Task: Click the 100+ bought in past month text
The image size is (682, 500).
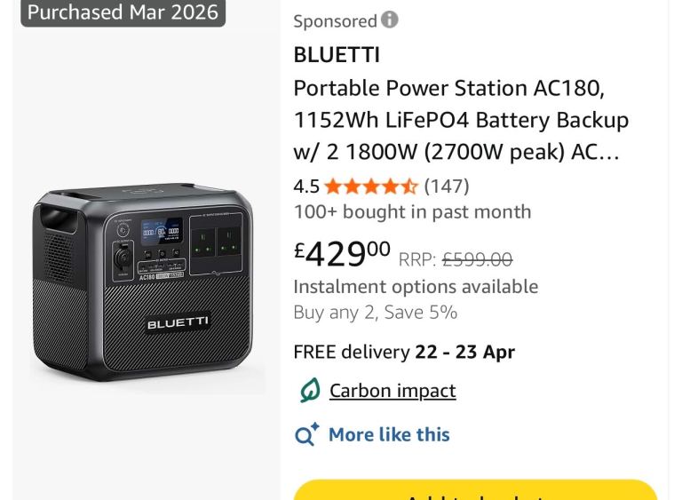Action: 412,212
